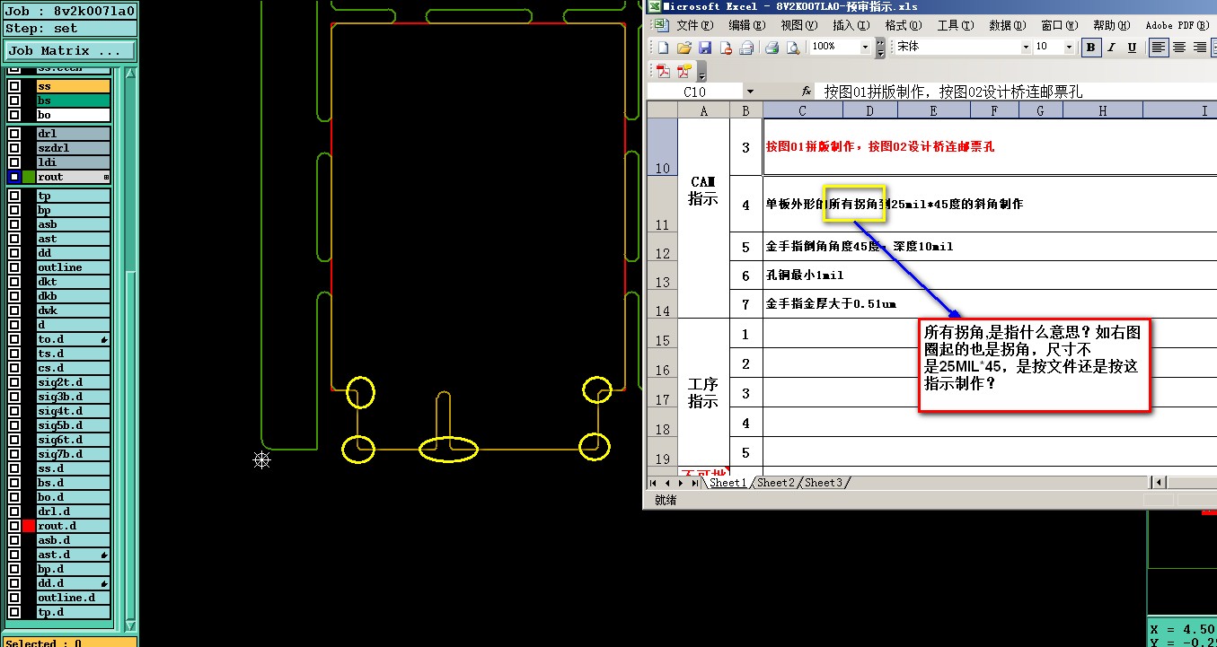This screenshot has width=1217, height=647.
Task: Click the Job Matrix button
Action: [70, 51]
